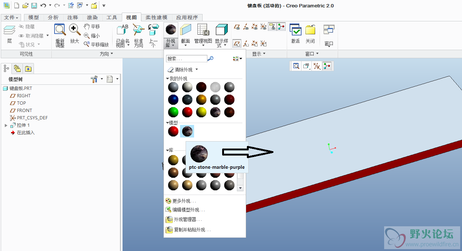This screenshot has width=462, height=251.
Task: Pick the dark blue appearance sphere in 我的外观
Action: 173,100
